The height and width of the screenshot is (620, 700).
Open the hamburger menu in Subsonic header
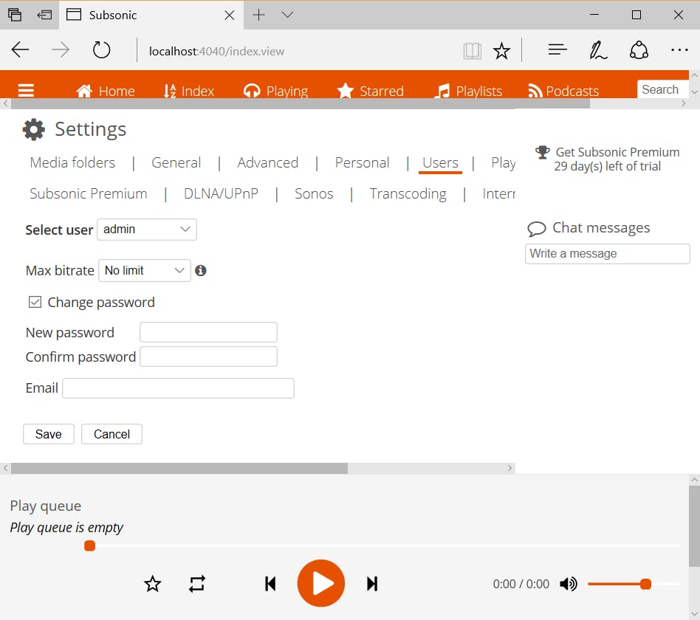(26, 90)
